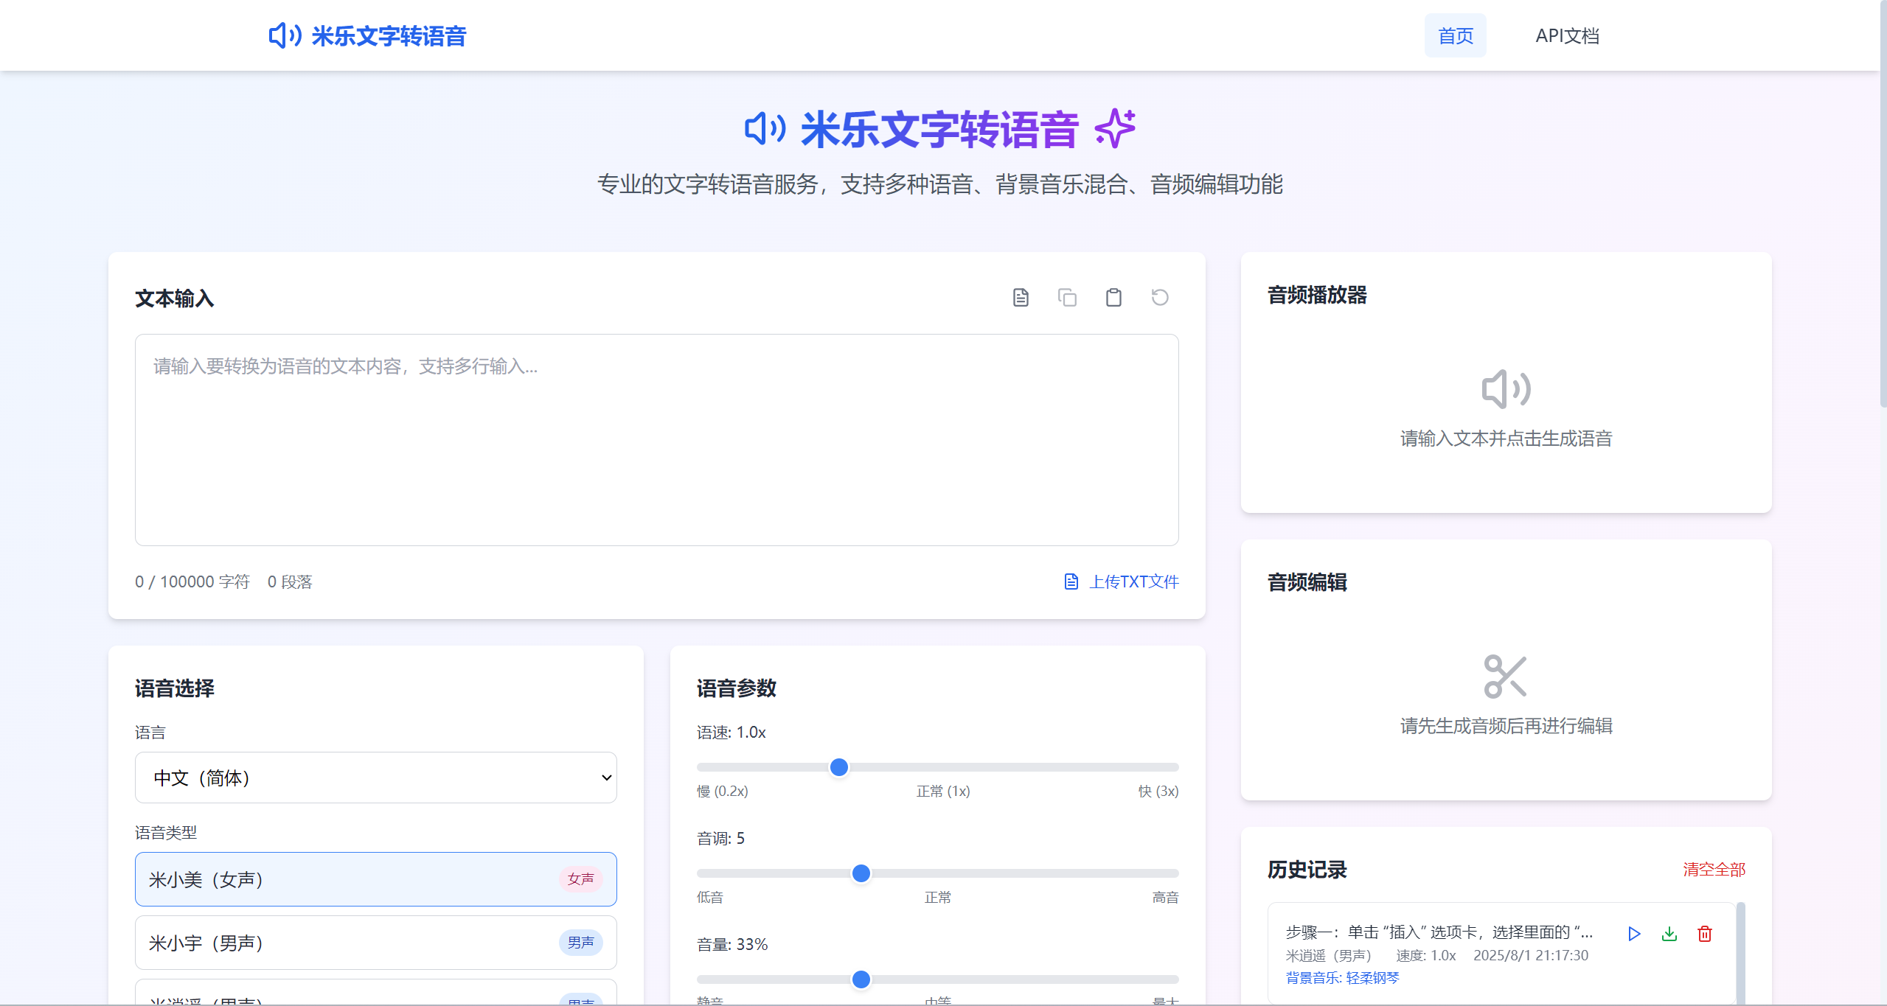Choose the partially visible 米逍遥 voice option

(x=375, y=995)
